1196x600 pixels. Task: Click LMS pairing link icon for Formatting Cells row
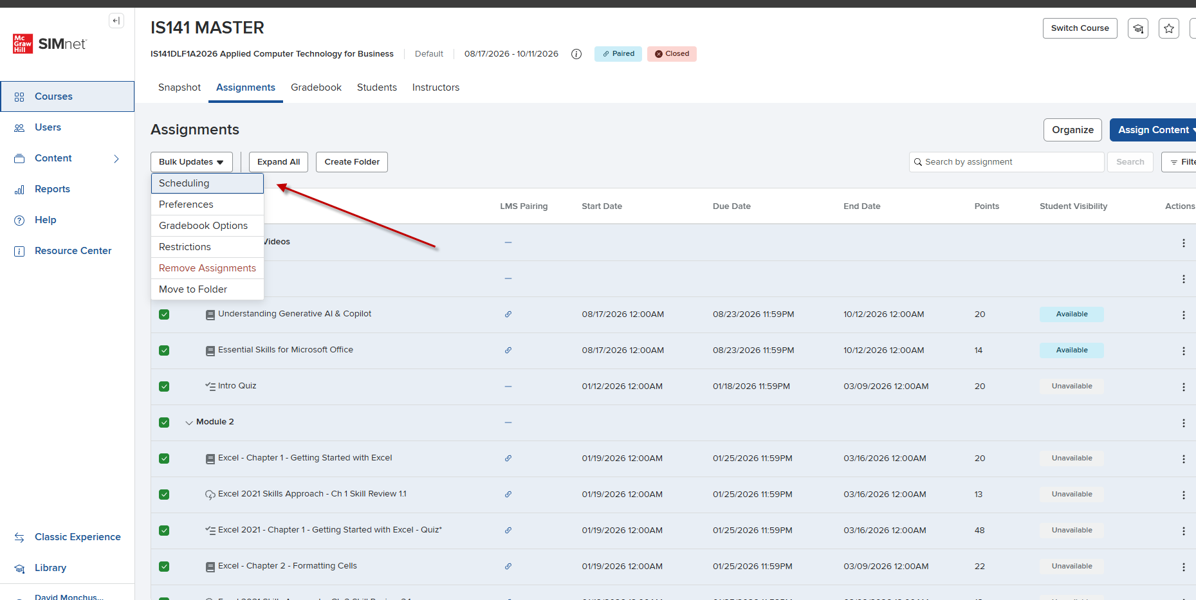508,567
